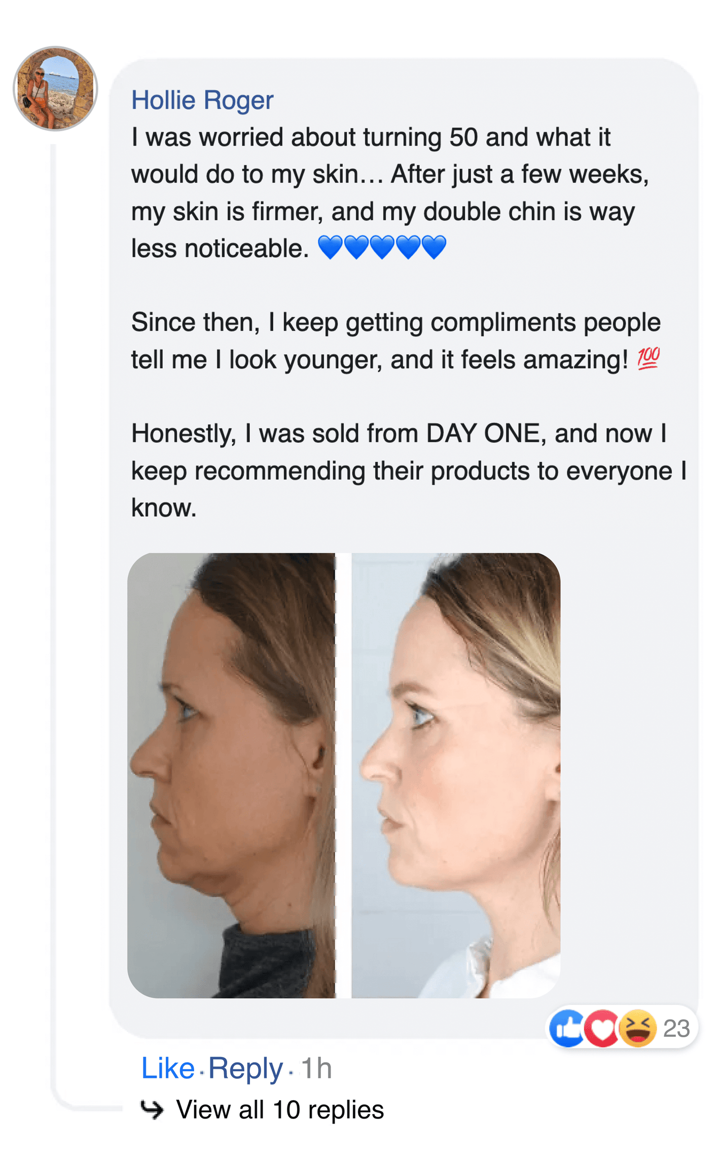Screen dimensions: 720x1153
Task: Open the 23 reactions count
Action: click(676, 1029)
